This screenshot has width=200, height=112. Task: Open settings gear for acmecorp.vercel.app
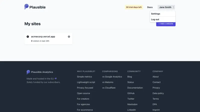tap(69, 37)
